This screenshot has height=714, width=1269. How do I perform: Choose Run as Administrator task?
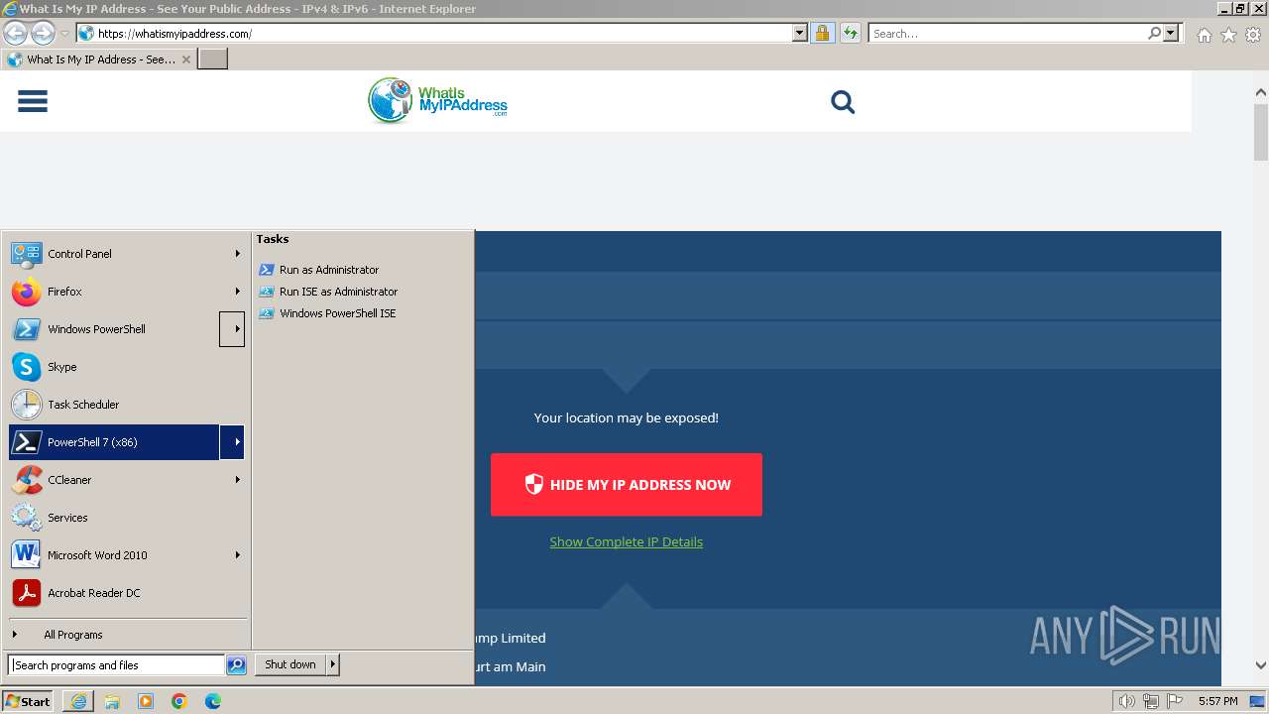tap(328, 270)
